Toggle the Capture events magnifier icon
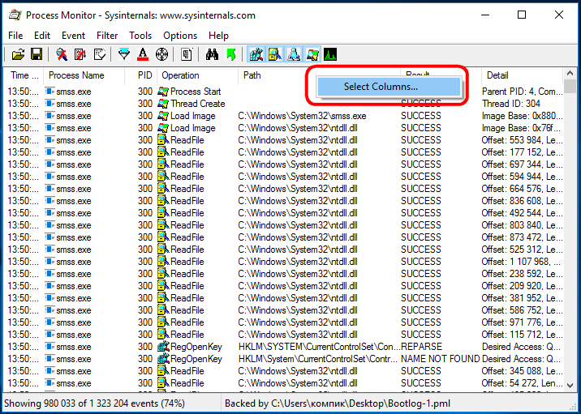Screen dimensions: 581x414 click(x=62, y=55)
